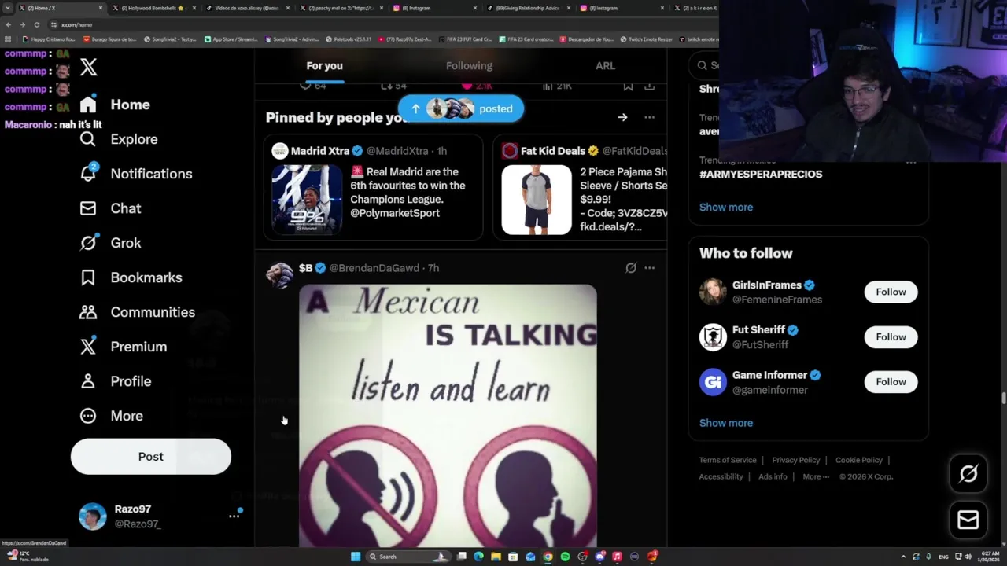Open Grok icon in the sidebar
Viewport: 1007px width, 566px height.
88,243
